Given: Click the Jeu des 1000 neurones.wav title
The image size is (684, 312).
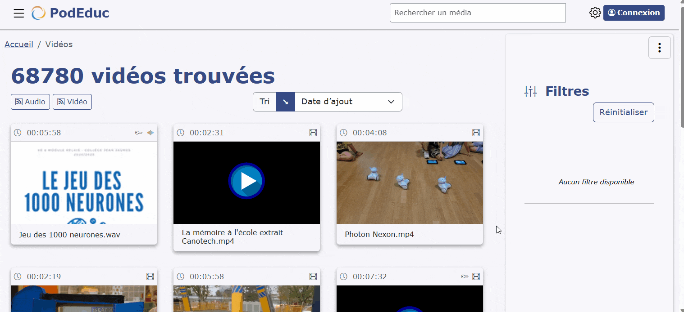Looking at the screenshot, I should (69, 235).
